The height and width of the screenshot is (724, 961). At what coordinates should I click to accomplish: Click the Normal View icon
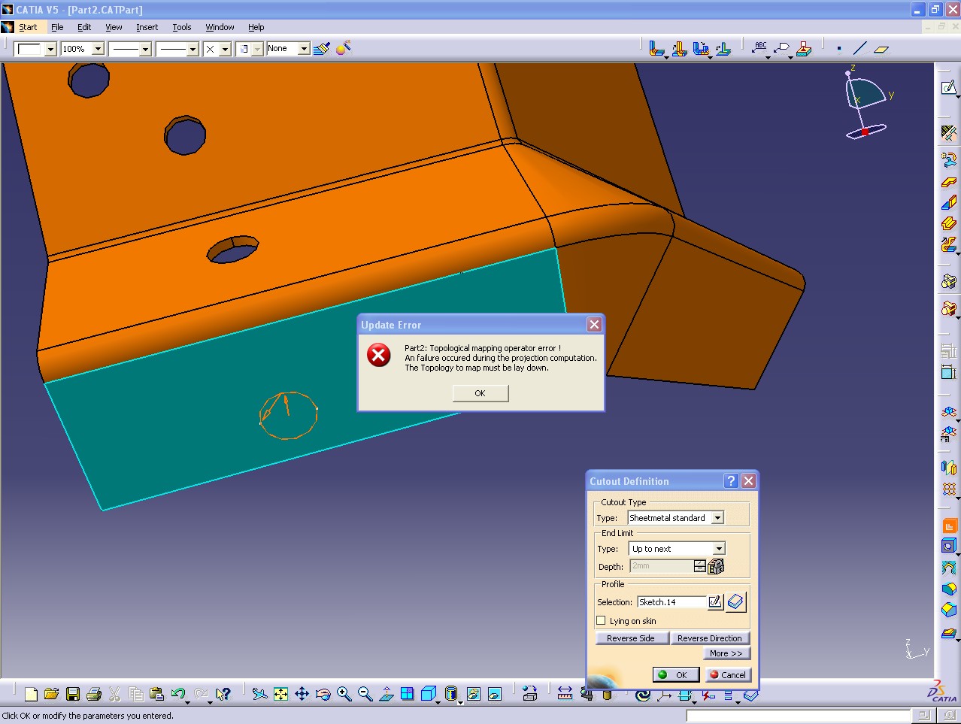387,694
